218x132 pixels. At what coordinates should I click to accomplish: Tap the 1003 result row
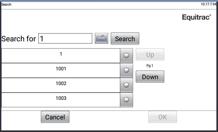[x=61, y=100]
